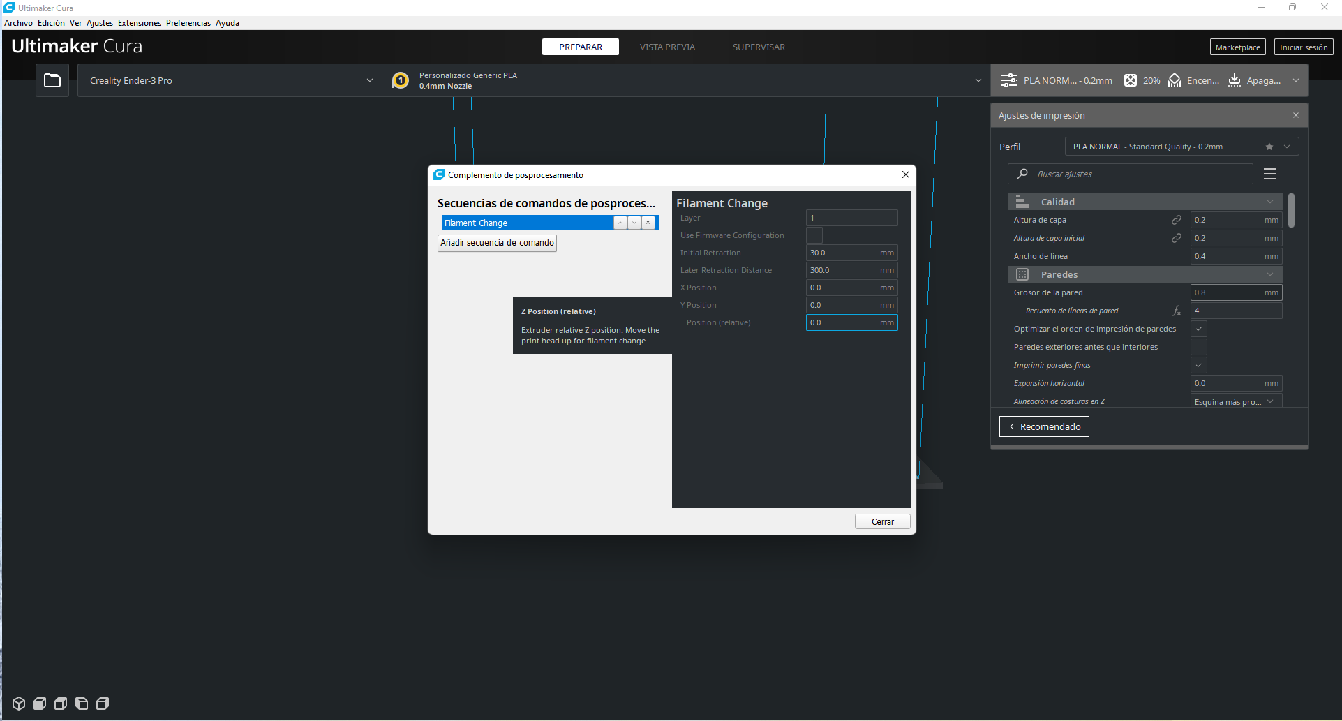Switch to top view cube icon
This screenshot has height=721, width=1342.
click(x=61, y=704)
